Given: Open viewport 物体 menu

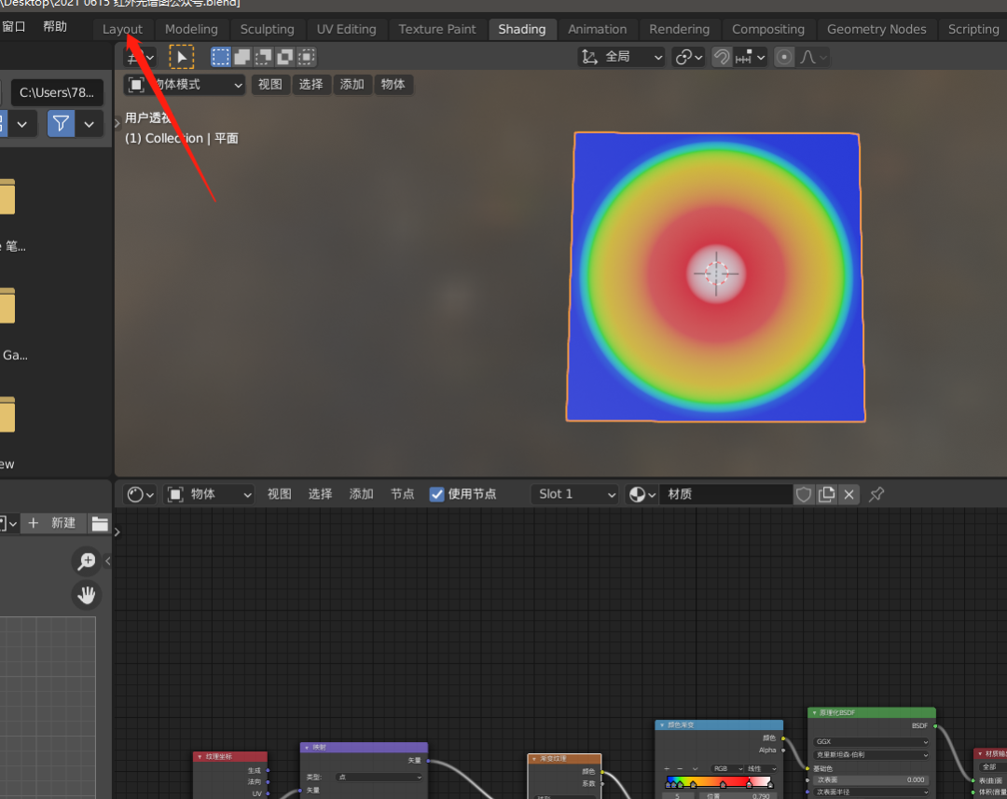Looking at the screenshot, I should coord(393,85).
